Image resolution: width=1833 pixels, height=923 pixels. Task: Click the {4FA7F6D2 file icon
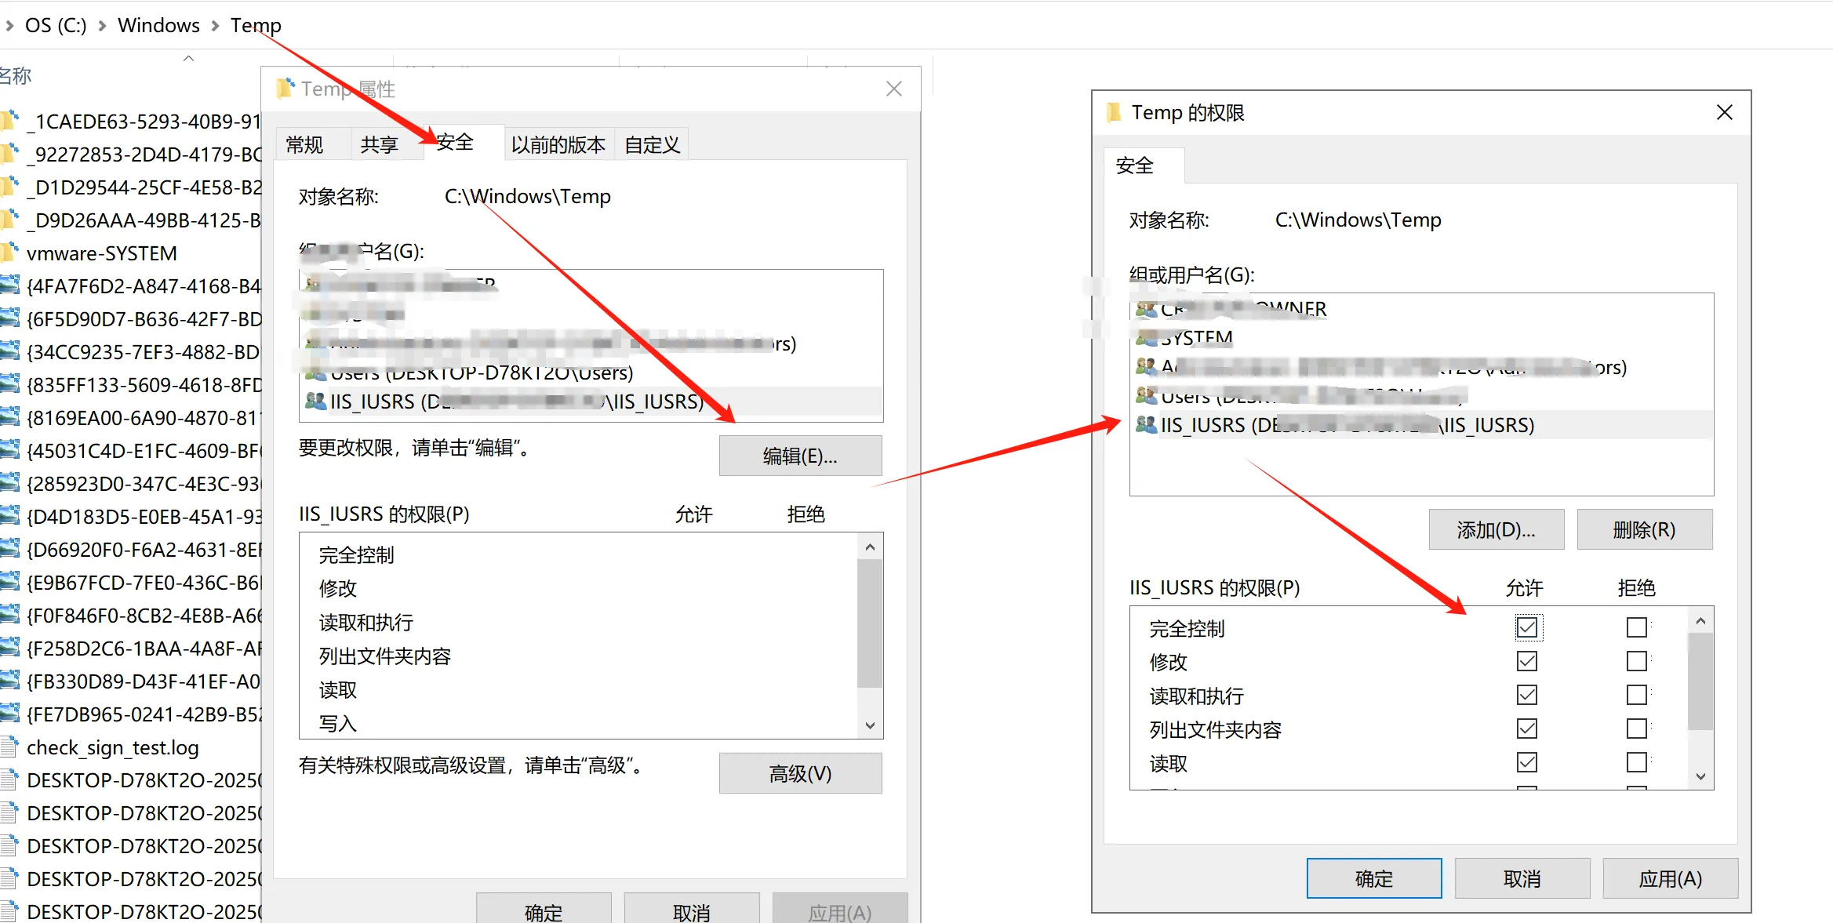click(9, 285)
